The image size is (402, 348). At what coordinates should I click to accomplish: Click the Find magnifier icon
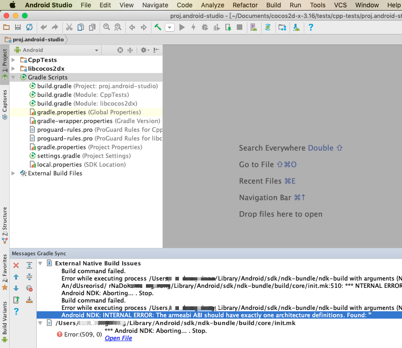click(x=106, y=27)
